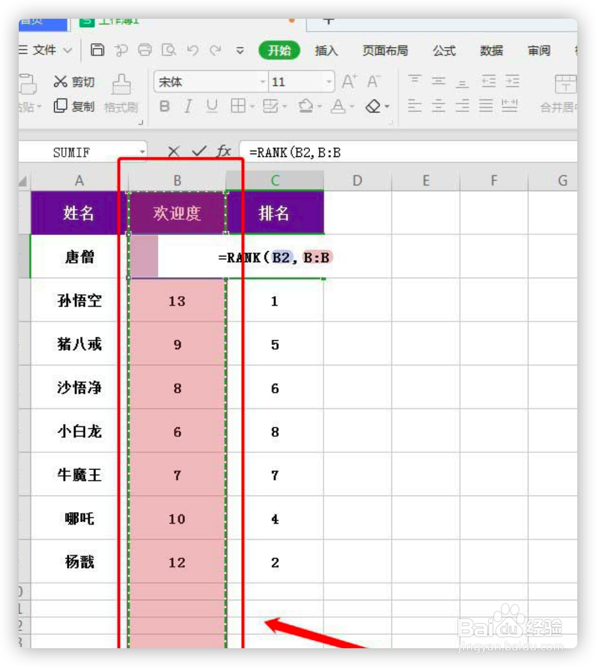Viewport: 596px width, 667px height.
Task: Switch to the 数据 Data tab
Action: point(491,51)
